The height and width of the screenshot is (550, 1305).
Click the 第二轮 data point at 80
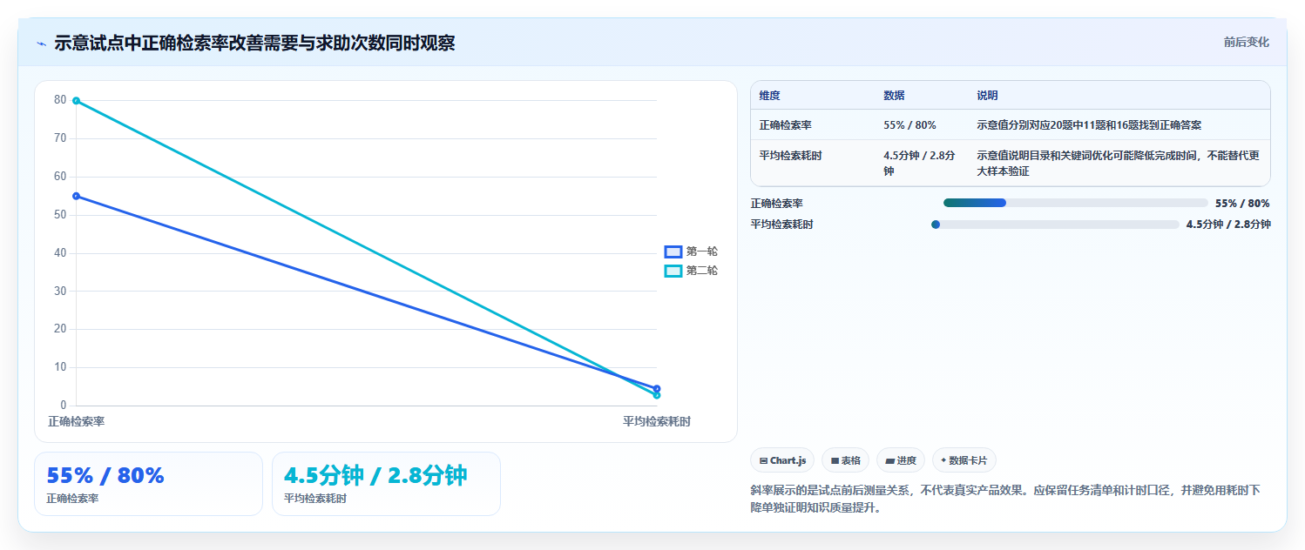click(x=76, y=101)
